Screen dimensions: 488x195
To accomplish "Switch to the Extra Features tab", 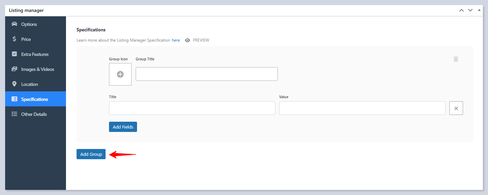I will click(35, 54).
